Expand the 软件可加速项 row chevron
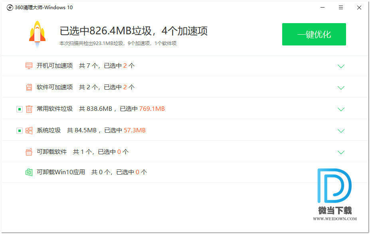 341,88
